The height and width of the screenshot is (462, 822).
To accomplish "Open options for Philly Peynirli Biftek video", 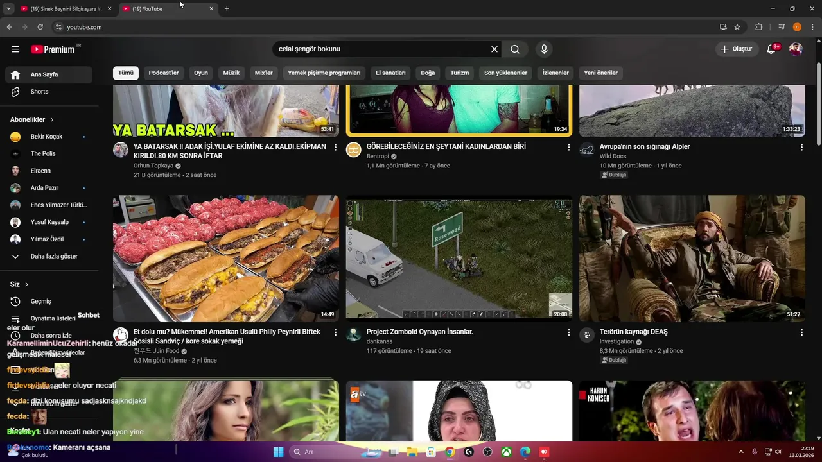I will (335, 333).
